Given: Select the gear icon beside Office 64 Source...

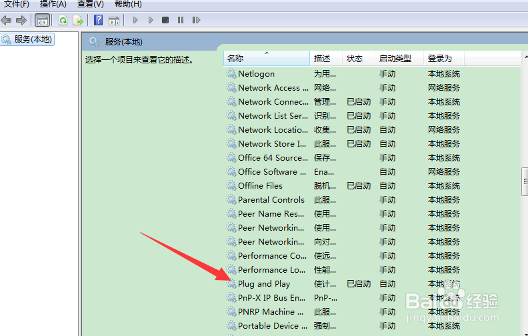Looking at the screenshot, I should pos(231,157).
